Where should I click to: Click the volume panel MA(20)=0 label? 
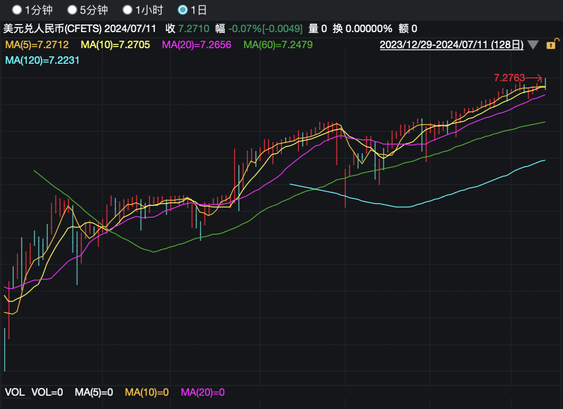pos(203,392)
